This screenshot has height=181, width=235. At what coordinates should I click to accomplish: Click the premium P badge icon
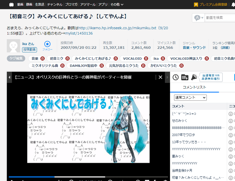click(x=196, y=5)
